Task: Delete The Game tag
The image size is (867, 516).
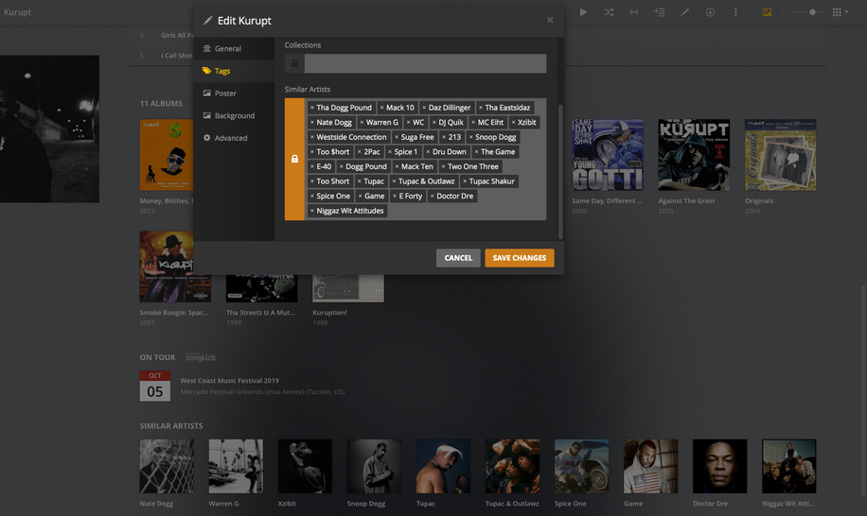Action: click(x=476, y=152)
